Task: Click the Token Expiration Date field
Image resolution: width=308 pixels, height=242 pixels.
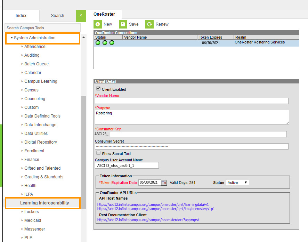Action: coord(150,183)
